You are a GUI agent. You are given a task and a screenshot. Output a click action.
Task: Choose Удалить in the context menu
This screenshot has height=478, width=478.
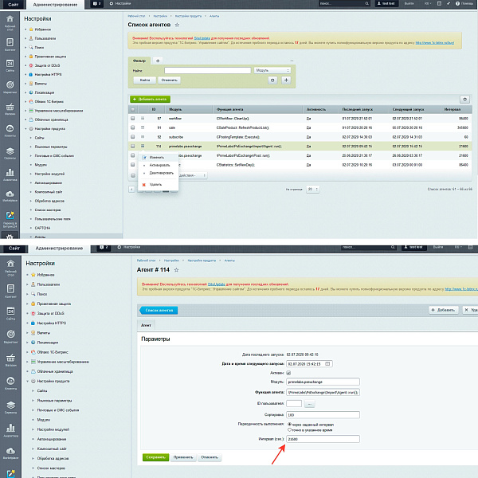pyautogui.click(x=155, y=184)
